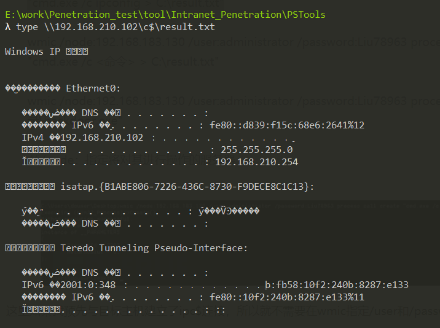Click the green PSTools directory path line
The width and height of the screenshot is (440, 328).
[165, 15]
